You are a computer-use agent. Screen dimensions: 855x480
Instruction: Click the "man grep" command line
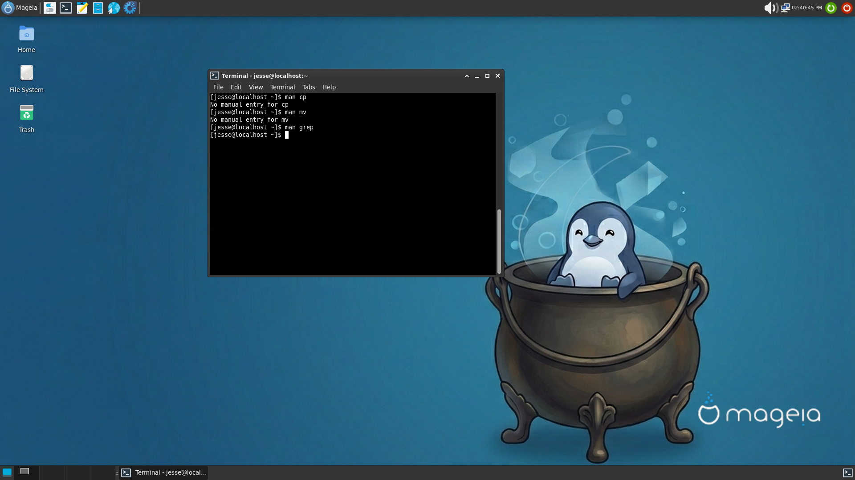[x=262, y=127]
